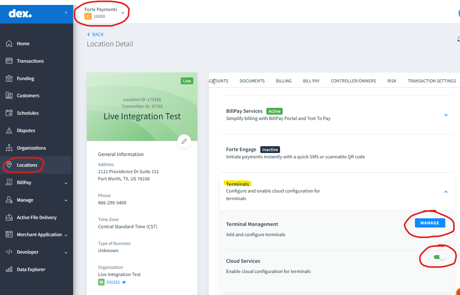460x295 pixels.
Task: Expand the BillPay sidebar submenu arrow
Action: 66,183
